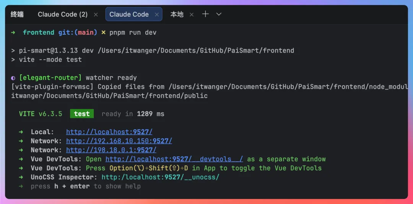Close the active Claude Code tab
Screen dimensions: 413x204
[x=157, y=15]
